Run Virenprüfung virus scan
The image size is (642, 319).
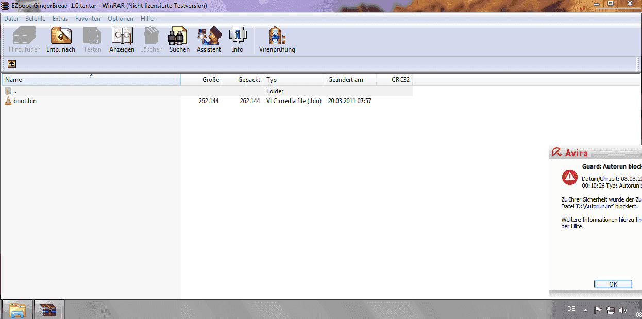(277, 40)
